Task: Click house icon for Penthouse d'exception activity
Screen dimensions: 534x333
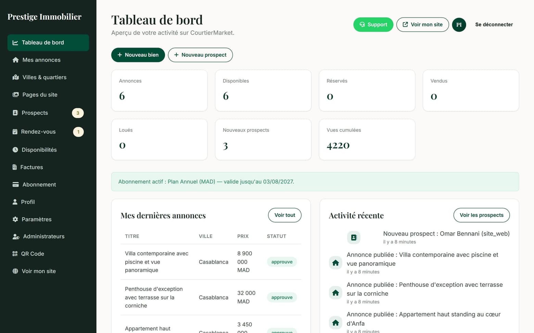Action: [x=335, y=293]
